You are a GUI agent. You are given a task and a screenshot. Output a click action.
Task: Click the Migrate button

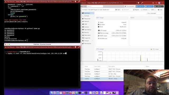click(136, 10)
